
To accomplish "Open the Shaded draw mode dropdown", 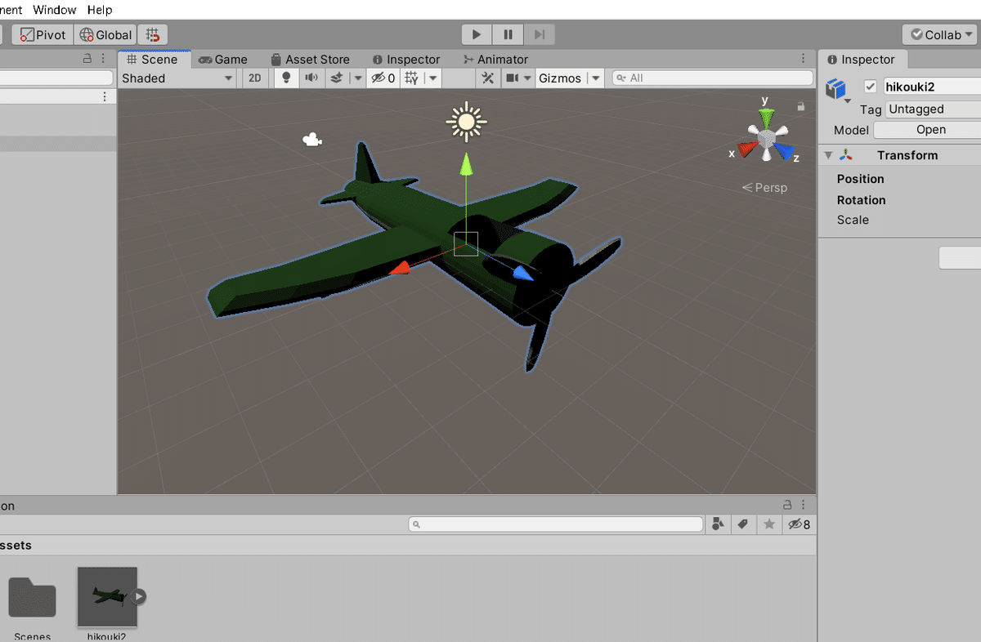I will pos(178,78).
